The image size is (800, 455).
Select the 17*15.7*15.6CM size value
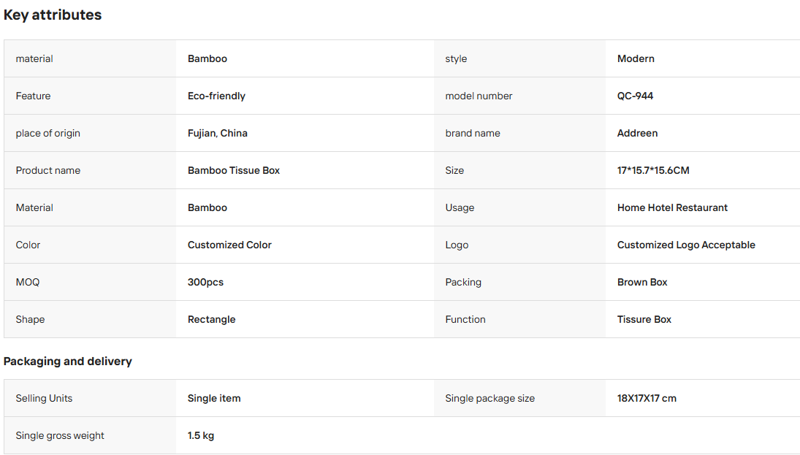point(653,170)
